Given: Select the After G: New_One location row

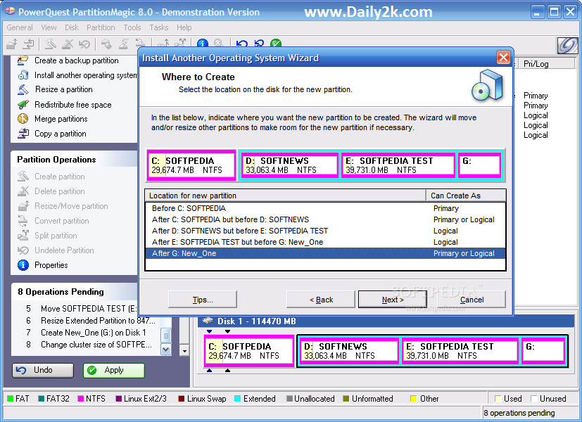Looking at the screenshot, I should point(281,252).
